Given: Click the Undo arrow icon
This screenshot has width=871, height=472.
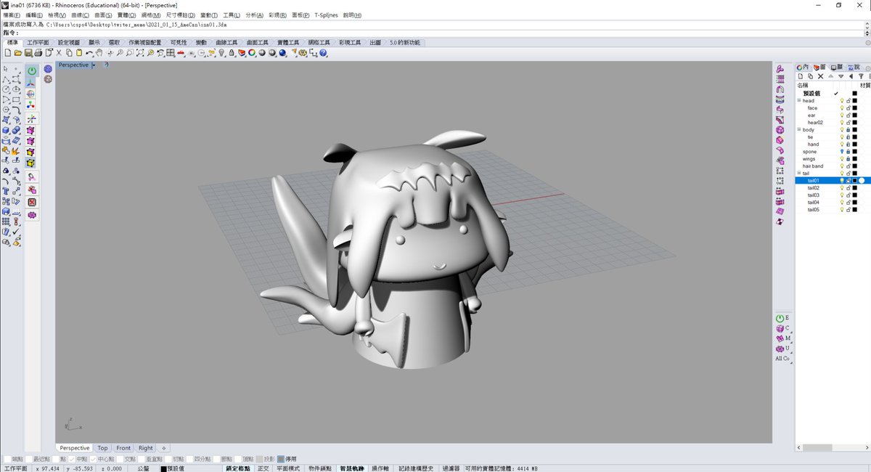Looking at the screenshot, I should (x=89, y=53).
